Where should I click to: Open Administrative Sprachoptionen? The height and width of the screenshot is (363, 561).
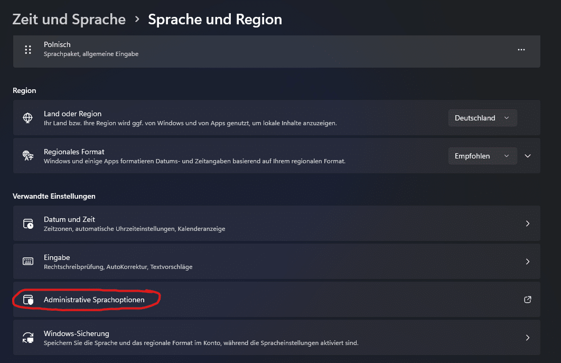tap(94, 300)
